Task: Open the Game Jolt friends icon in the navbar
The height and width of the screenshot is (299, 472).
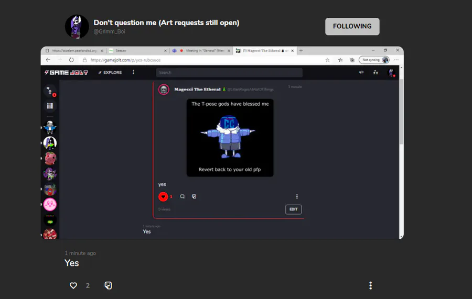Action: click(376, 72)
